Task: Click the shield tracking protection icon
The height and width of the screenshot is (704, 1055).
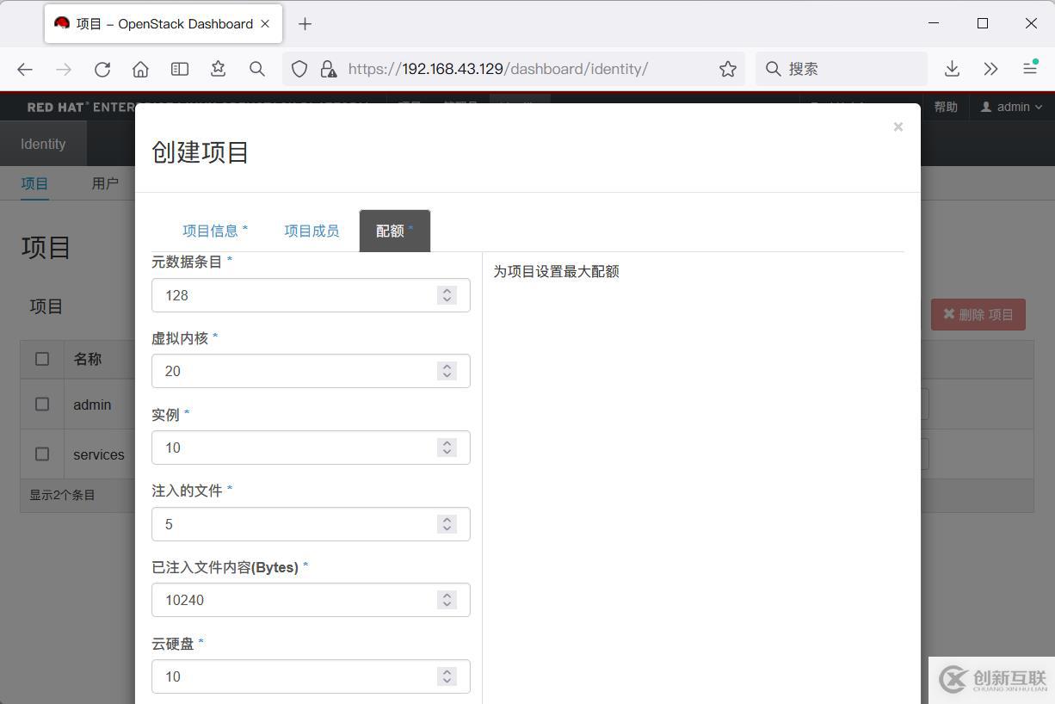Action: (299, 69)
